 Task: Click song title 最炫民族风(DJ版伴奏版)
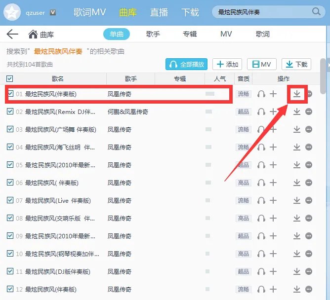(58, 271)
